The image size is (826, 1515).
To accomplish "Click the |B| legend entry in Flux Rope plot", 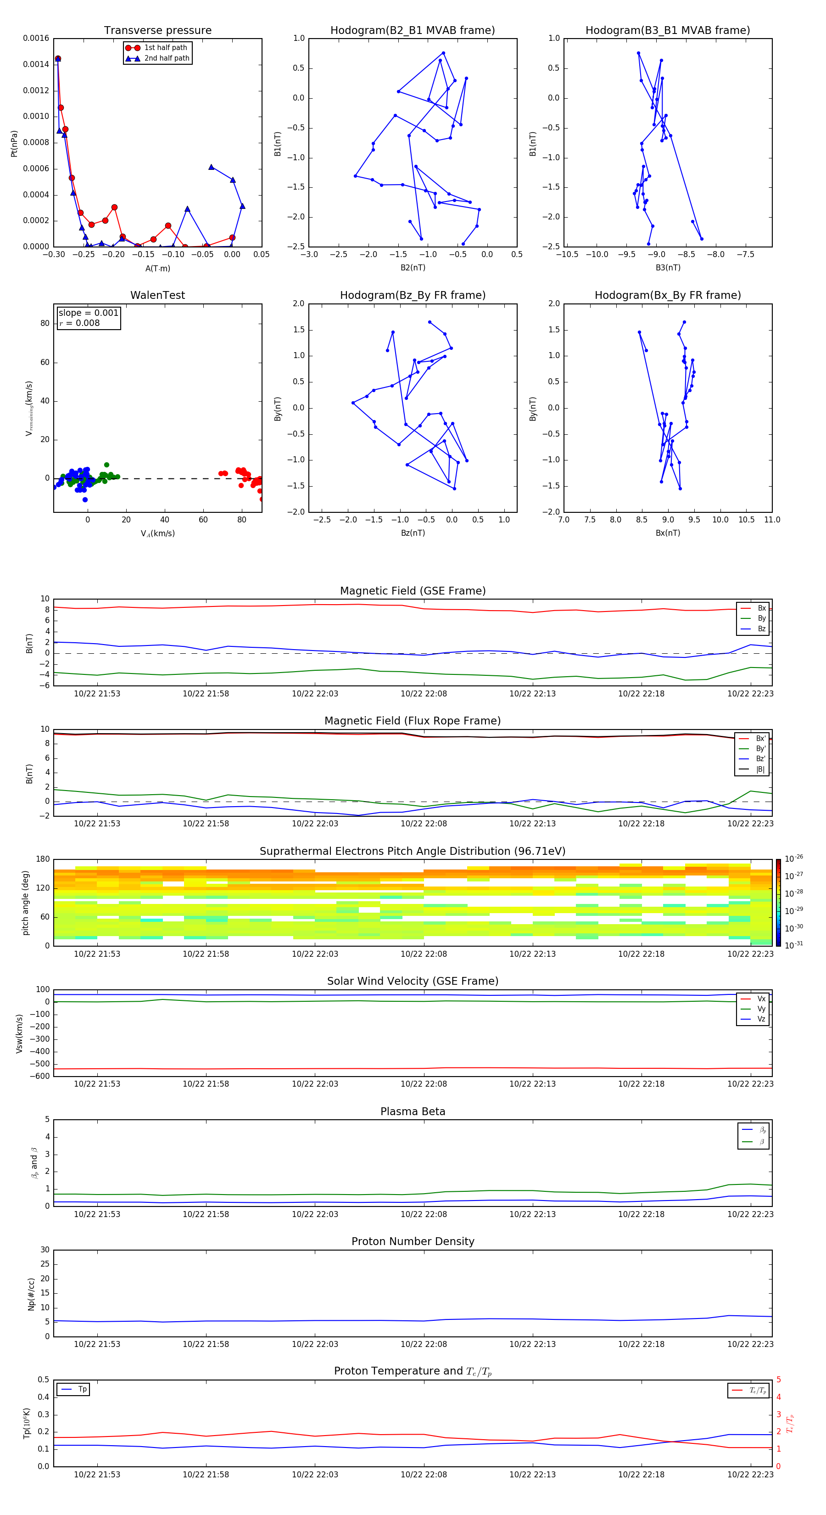I will click(752, 769).
